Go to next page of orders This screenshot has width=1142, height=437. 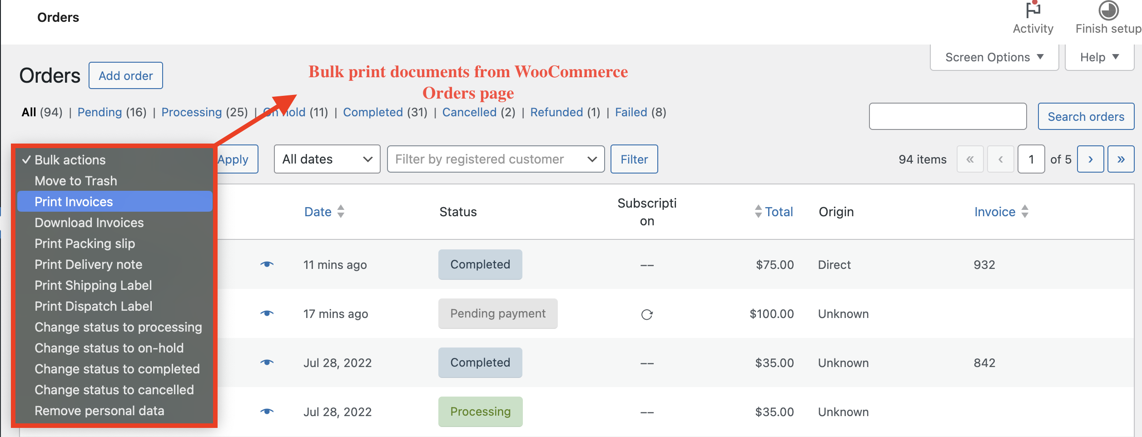pyautogui.click(x=1091, y=159)
